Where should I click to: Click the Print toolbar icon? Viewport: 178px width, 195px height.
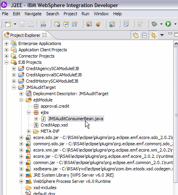tap(31, 24)
